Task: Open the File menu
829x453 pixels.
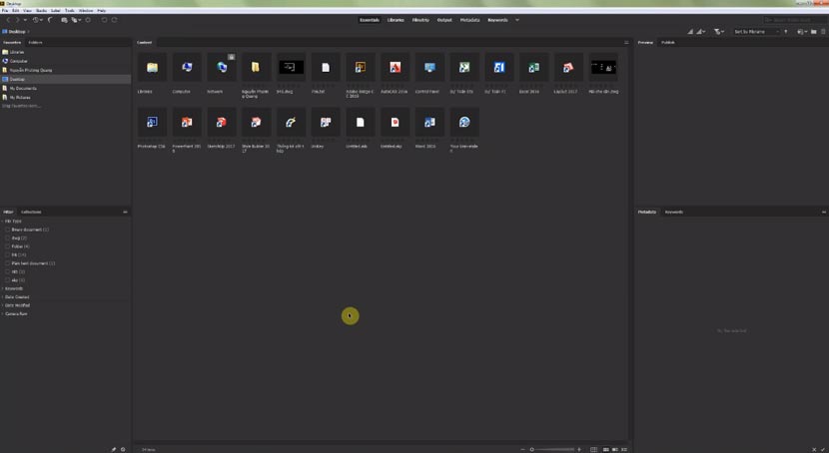Action: click(x=5, y=11)
